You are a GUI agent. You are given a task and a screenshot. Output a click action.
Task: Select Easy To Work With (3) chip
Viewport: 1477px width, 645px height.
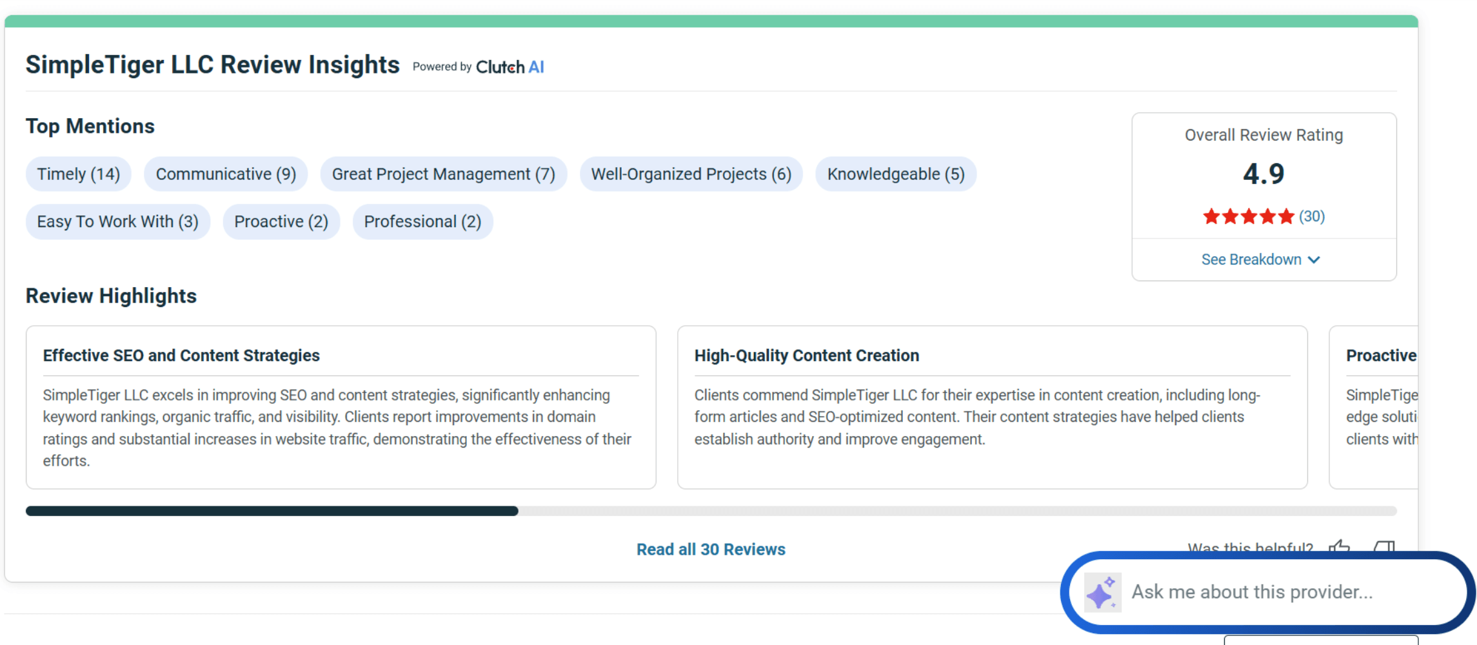(x=118, y=222)
